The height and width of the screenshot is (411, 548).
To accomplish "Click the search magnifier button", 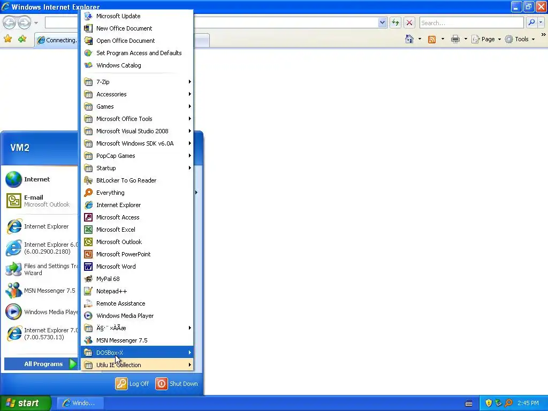I will [x=531, y=22].
